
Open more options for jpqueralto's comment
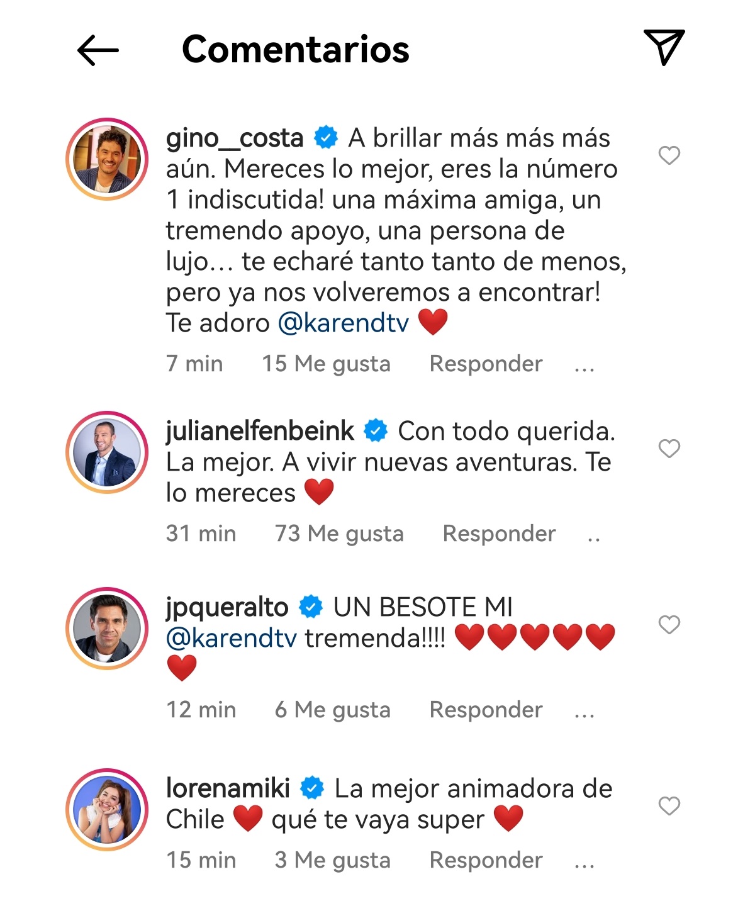[584, 712]
